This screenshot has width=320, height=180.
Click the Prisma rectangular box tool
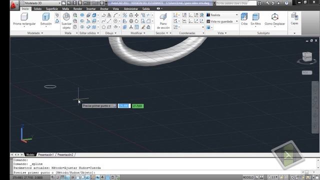tap(24, 19)
